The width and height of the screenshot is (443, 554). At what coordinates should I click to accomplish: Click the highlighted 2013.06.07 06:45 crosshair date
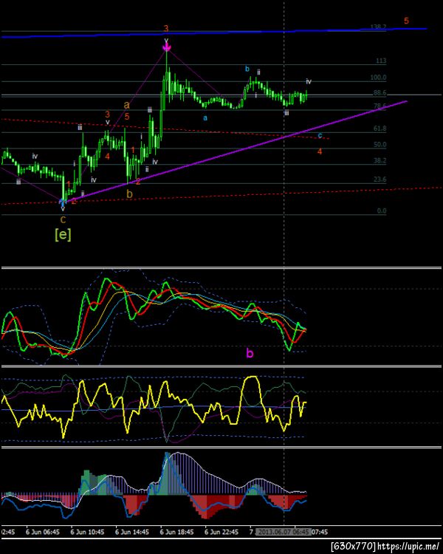point(284,532)
